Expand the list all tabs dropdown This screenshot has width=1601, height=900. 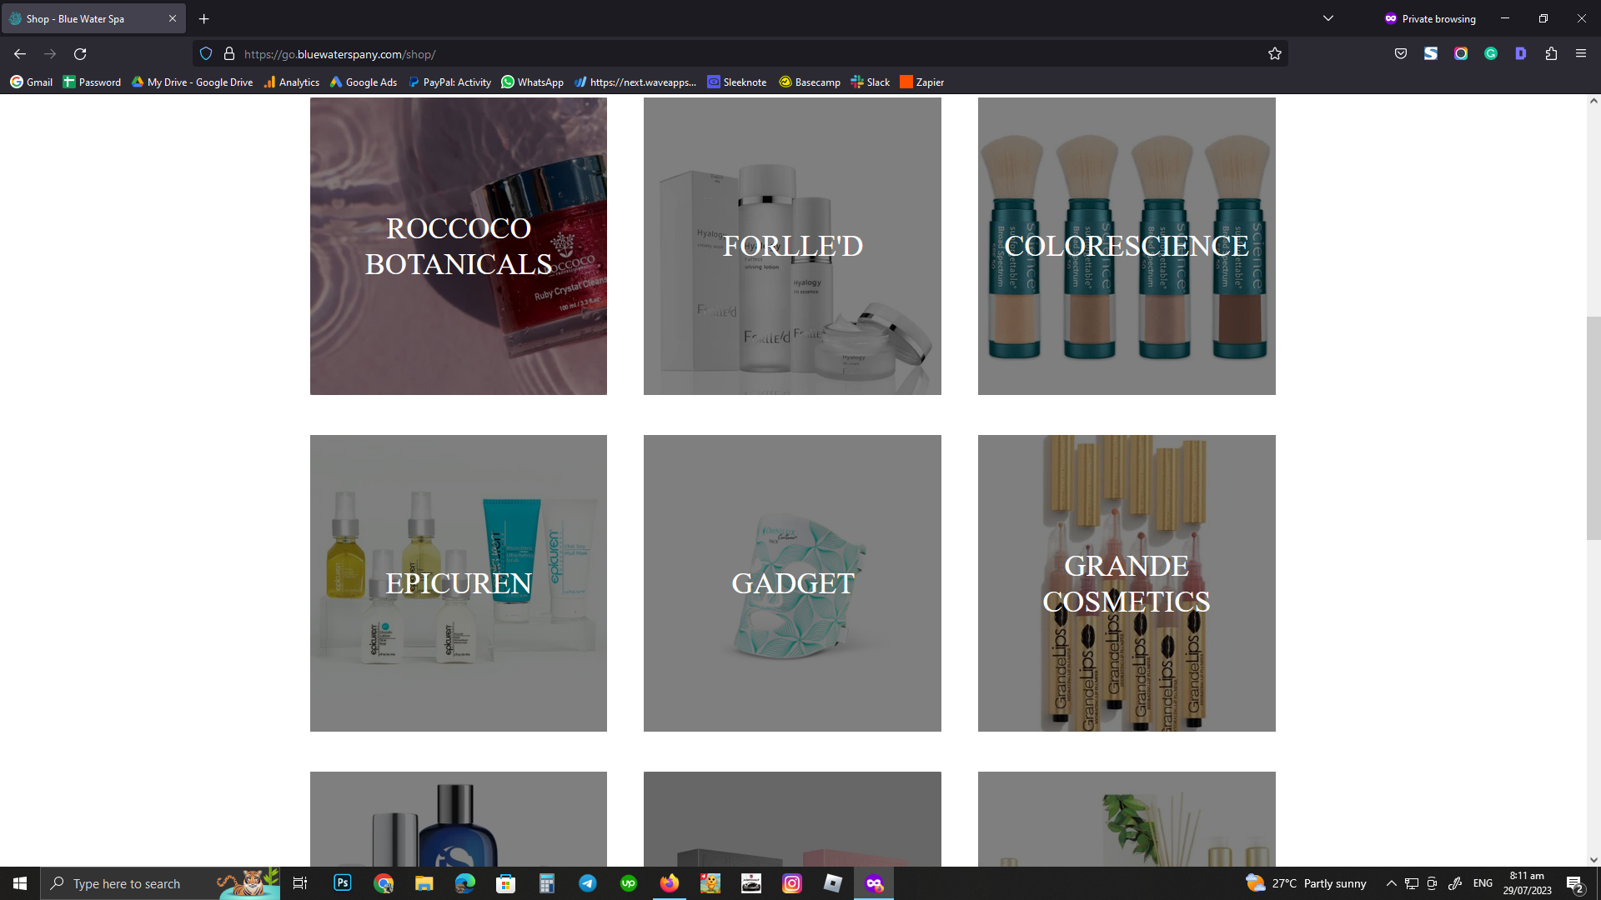point(1328,18)
